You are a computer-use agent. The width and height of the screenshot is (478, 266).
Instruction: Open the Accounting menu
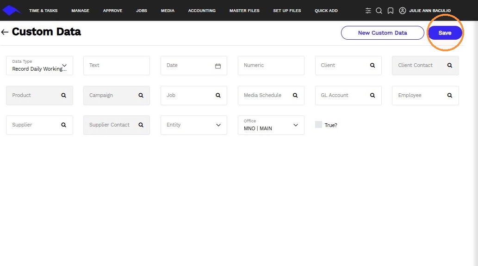[202, 11]
